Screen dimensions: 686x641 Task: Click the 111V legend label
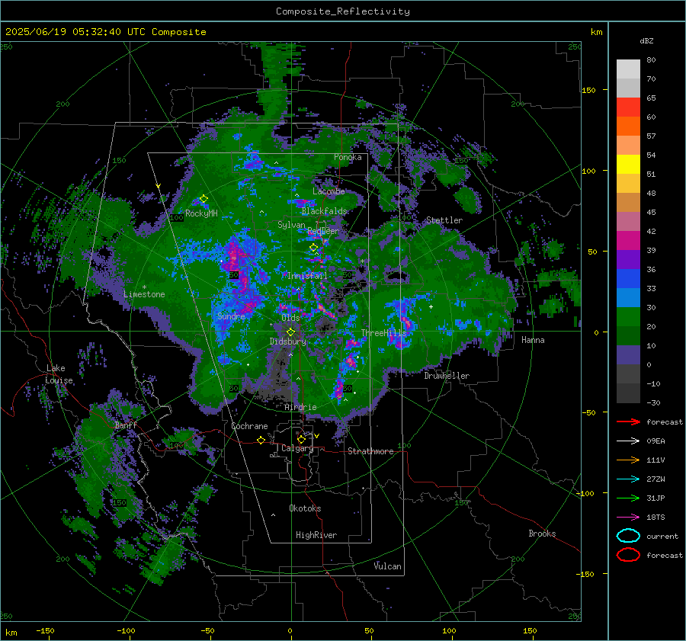656,460
